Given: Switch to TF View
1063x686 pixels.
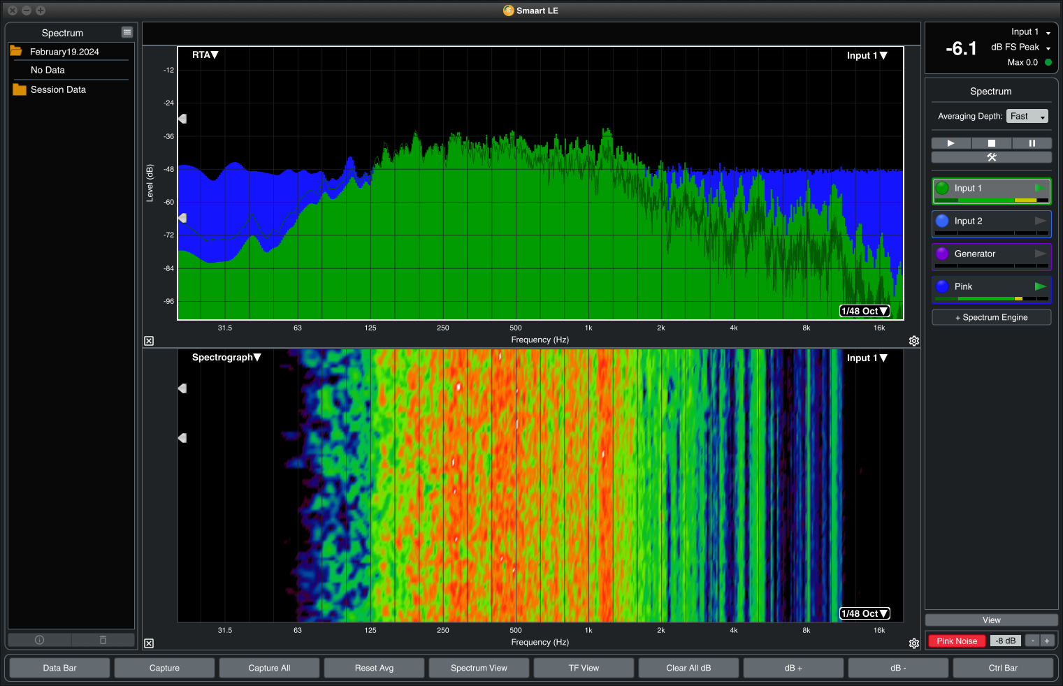Looking at the screenshot, I should click(584, 668).
